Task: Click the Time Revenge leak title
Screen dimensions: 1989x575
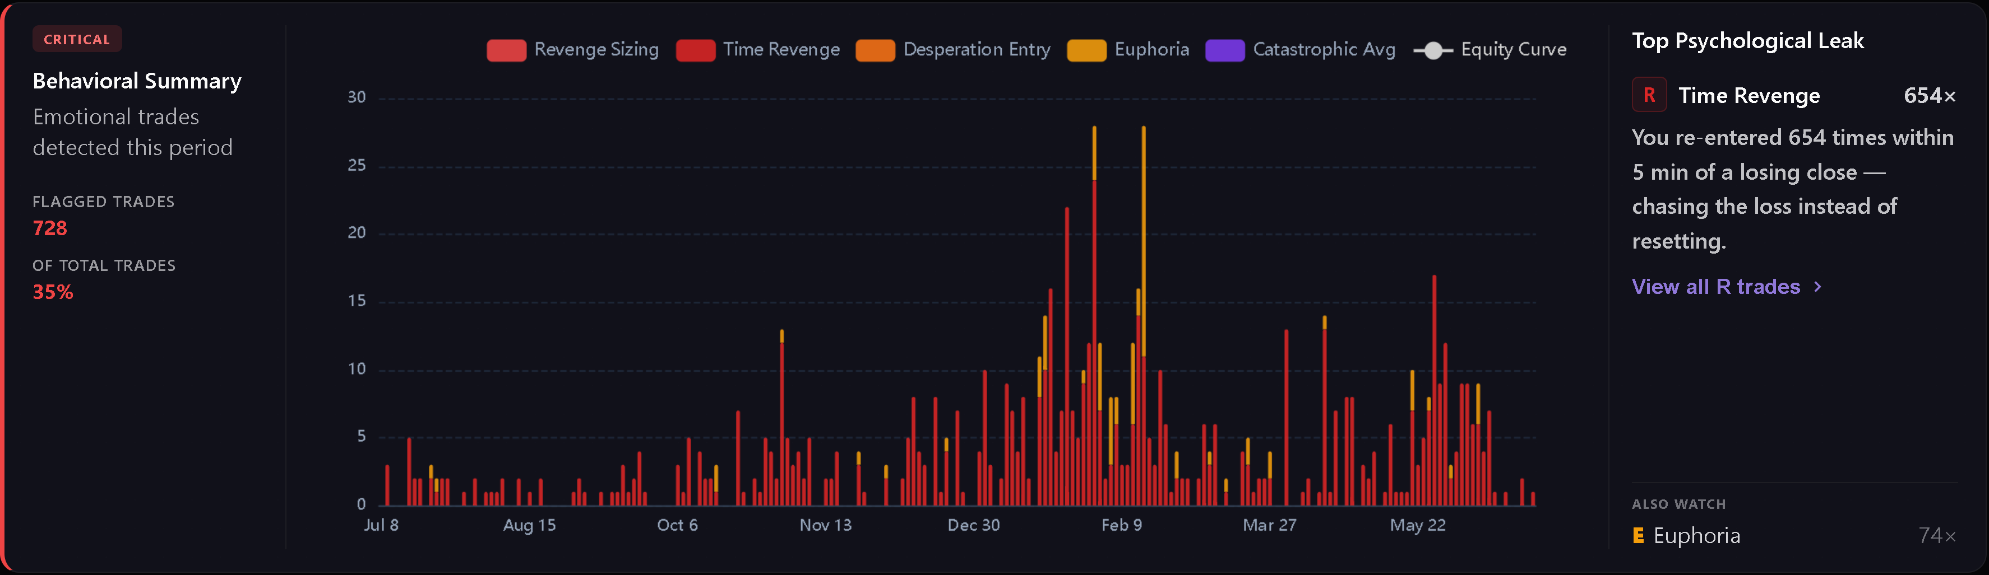Action: tap(1749, 96)
